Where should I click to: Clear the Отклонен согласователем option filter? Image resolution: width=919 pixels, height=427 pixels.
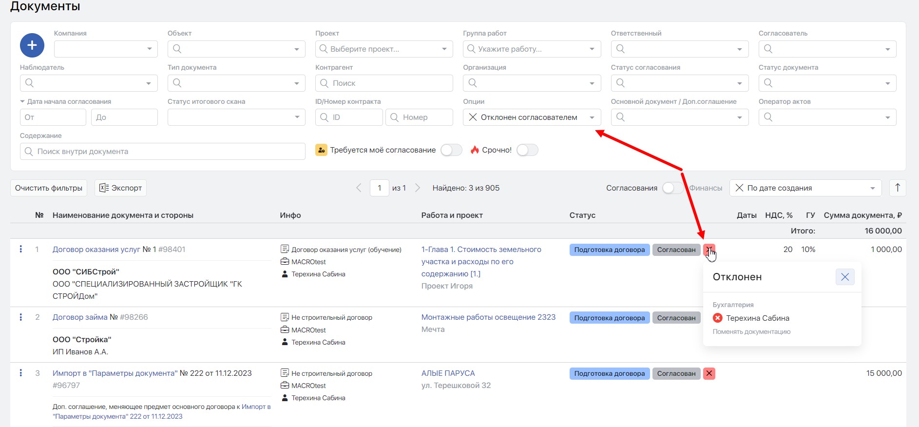click(473, 117)
